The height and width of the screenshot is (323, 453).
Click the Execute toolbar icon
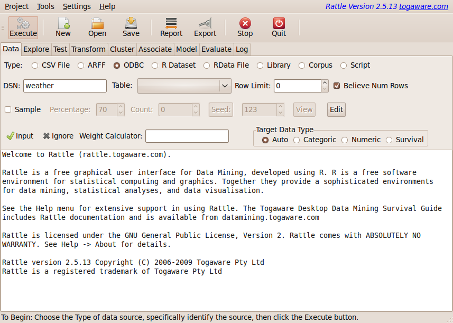(x=23, y=27)
